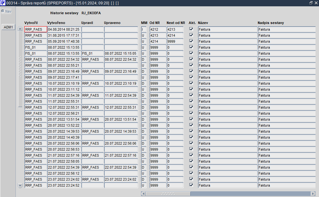
Task: Toggle Akt. checkbox for row 09.07.2022 23:16:49
Action: 191,71
